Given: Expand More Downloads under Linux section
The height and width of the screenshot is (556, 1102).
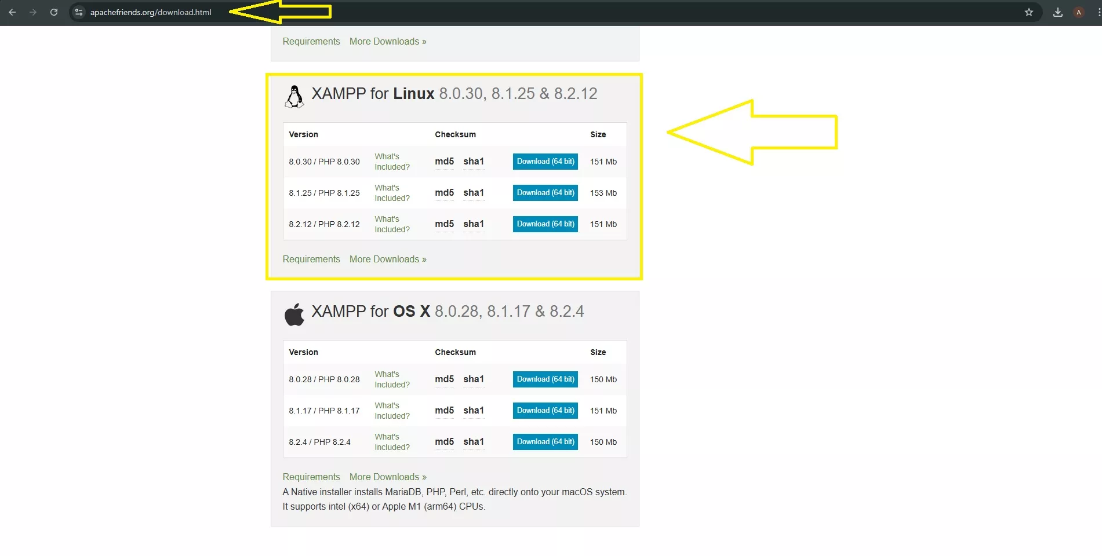Looking at the screenshot, I should point(388,259).
